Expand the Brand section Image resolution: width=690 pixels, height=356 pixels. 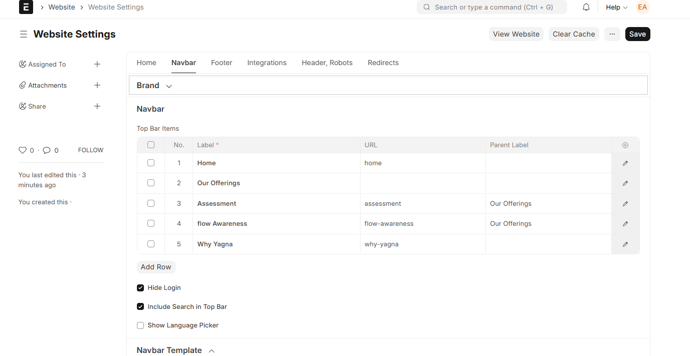click(x=154, y=86)
